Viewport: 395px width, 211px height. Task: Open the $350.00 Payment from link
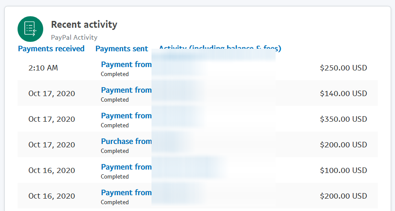(x=126, y=116)
